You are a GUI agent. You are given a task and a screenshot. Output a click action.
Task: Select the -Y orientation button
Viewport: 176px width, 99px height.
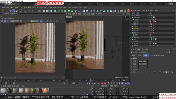(160, 72)
